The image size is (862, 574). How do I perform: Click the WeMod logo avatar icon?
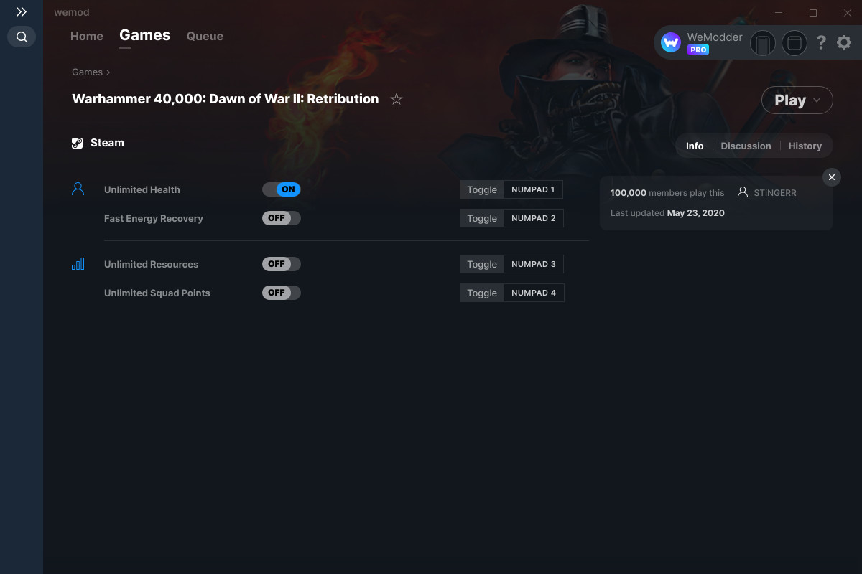pos(671,43)
